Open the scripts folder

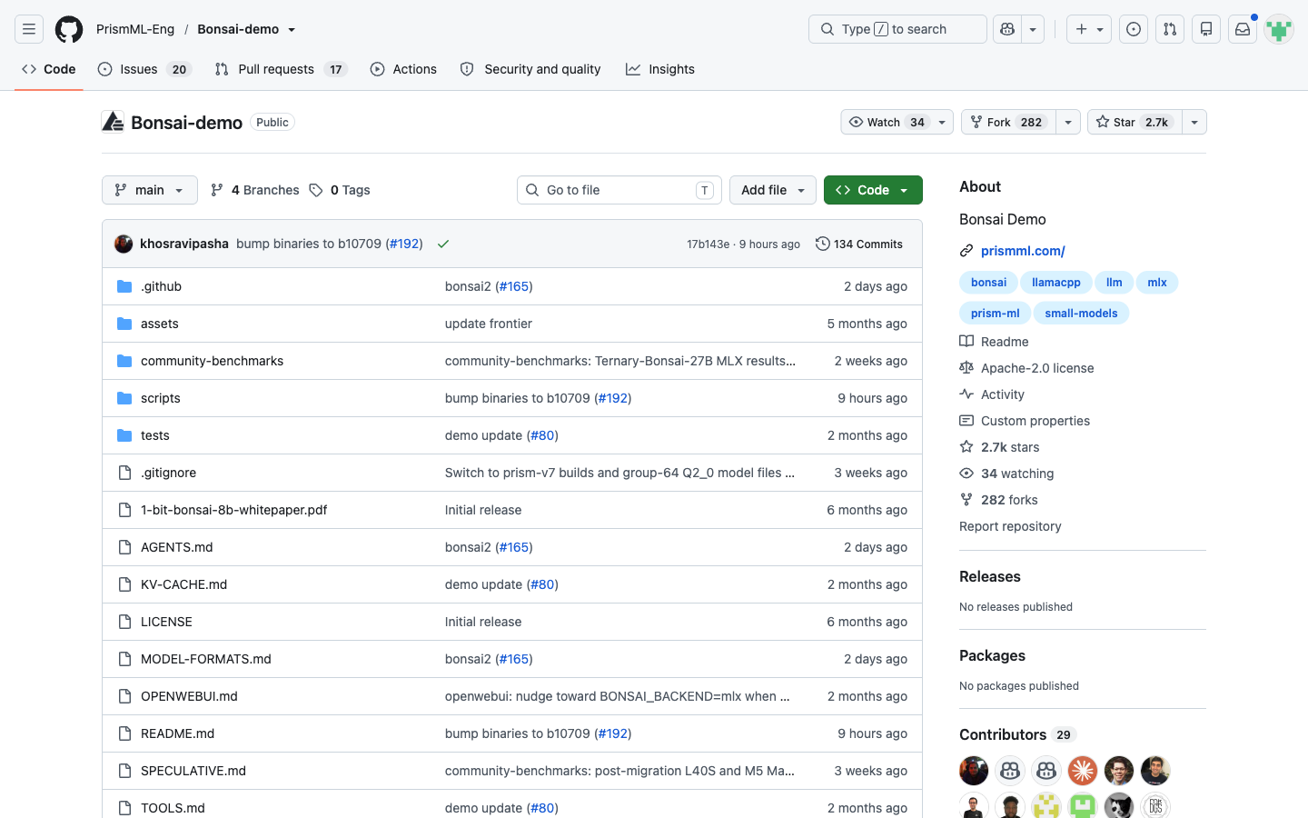click(x=161, y=398)
